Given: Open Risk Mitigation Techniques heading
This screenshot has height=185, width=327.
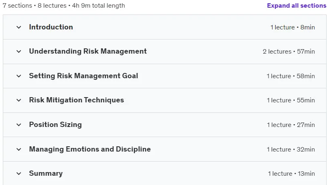Looking at the screenshot, I should click(76, 100).
